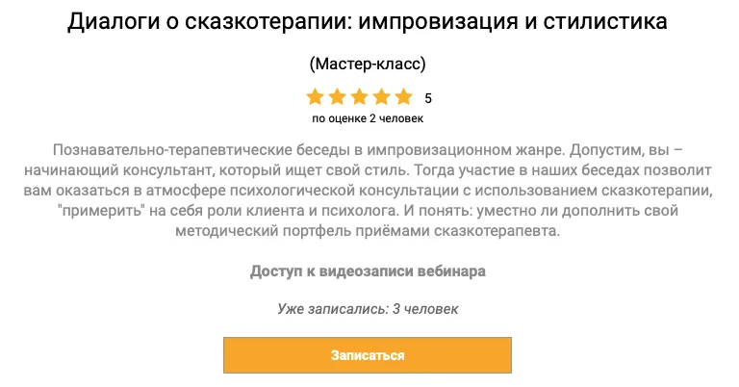Viewport: 739px width, 387px height.
Task: Select the third rating star
Action: [x=360, y=97]
